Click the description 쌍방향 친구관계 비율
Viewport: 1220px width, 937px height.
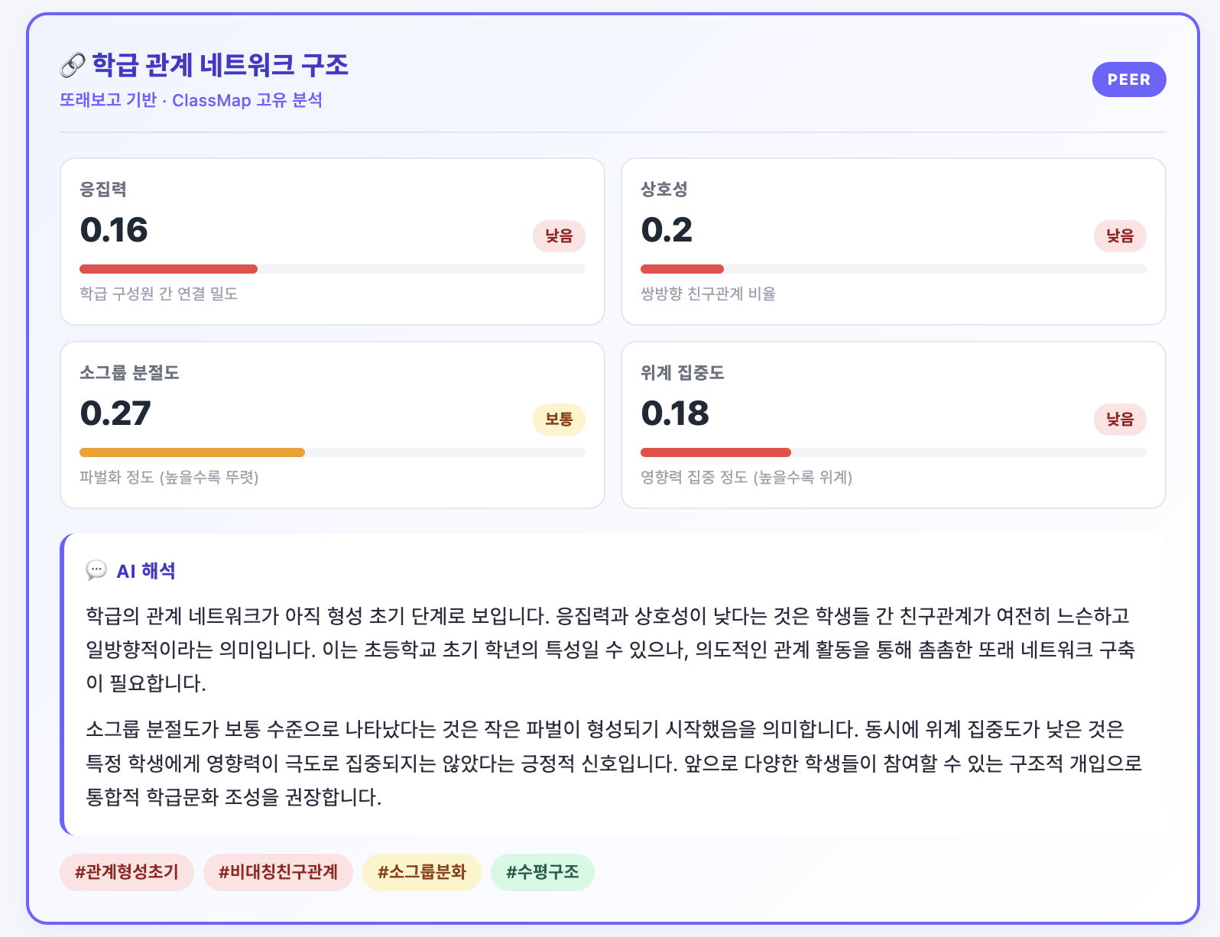coord(709,293)
